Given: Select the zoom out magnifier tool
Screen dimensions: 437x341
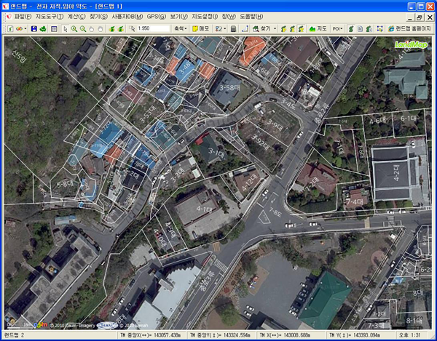Looking at the screenshot, I should coord(83,28).
